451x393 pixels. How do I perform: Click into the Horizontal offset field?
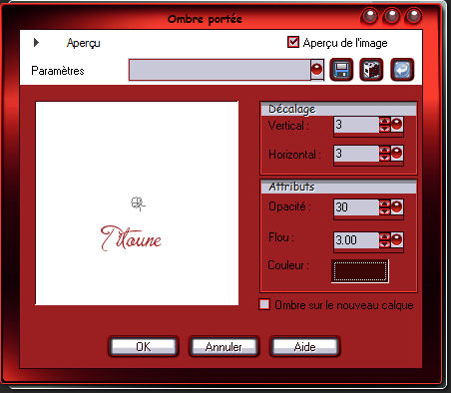356,154
